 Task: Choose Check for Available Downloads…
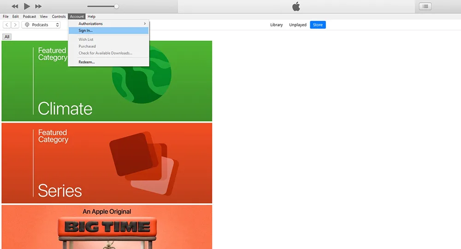click(x=108, y=53)
